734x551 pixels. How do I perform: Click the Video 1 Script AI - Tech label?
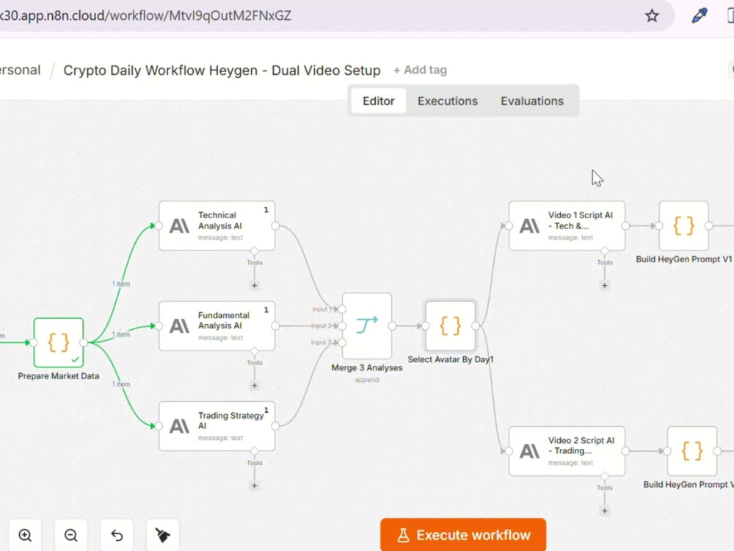(580, 220)
